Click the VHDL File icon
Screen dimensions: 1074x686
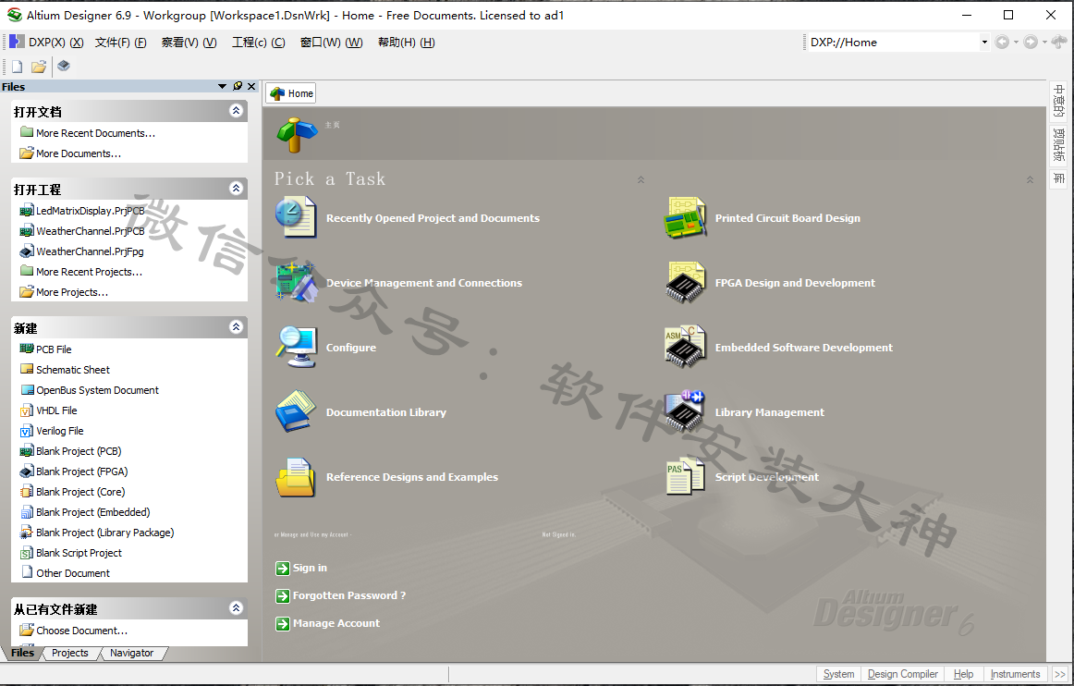pos(27,410)
